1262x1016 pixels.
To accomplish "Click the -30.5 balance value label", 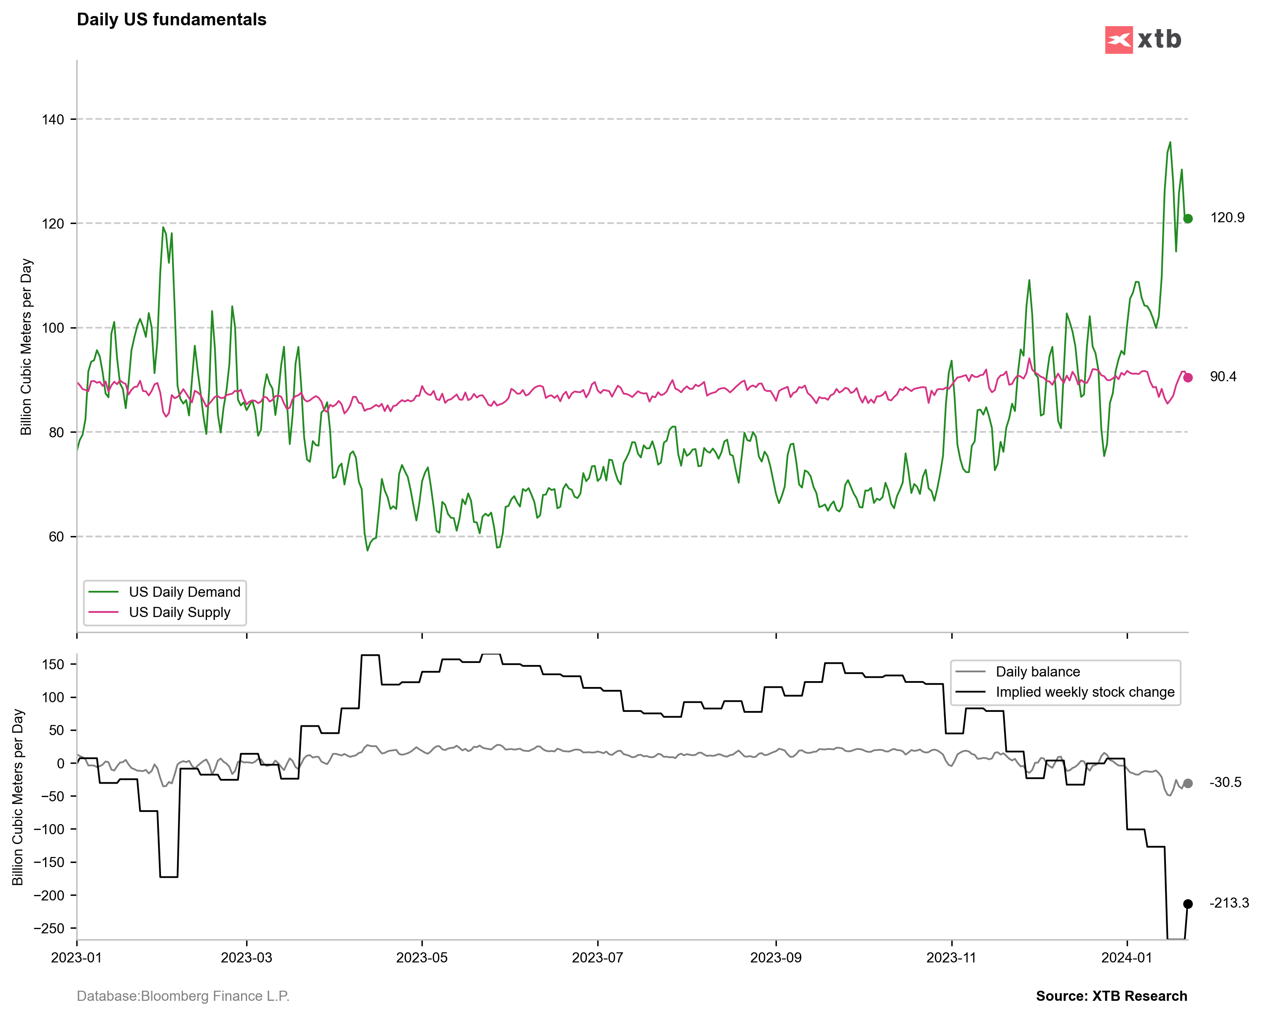I will click(1226, 783).
